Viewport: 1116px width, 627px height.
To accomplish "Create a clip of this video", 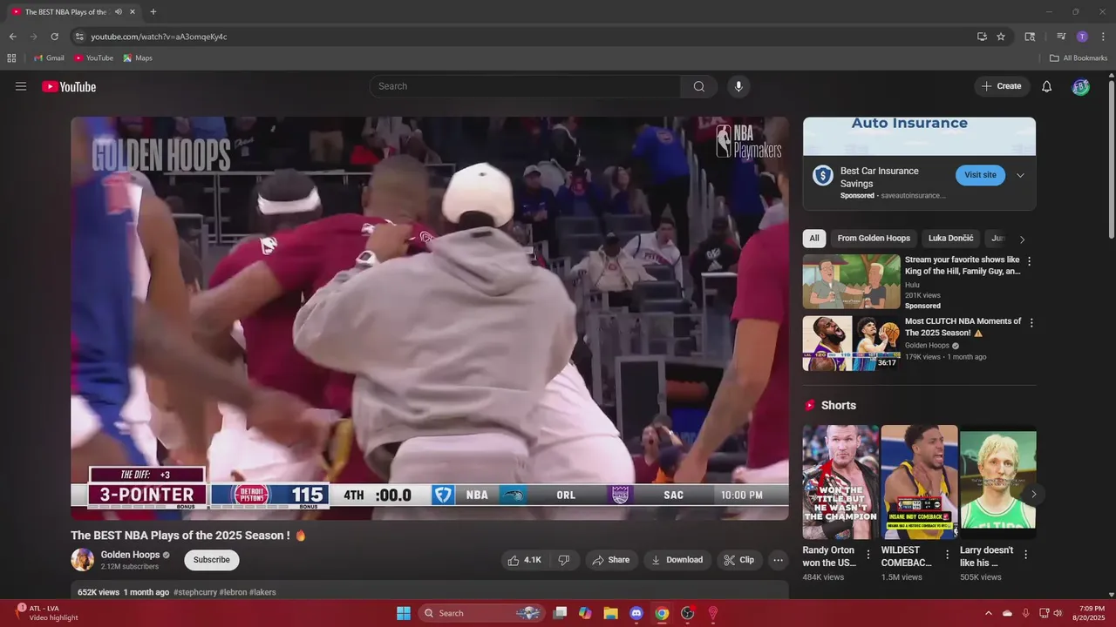I will point(739,560).
